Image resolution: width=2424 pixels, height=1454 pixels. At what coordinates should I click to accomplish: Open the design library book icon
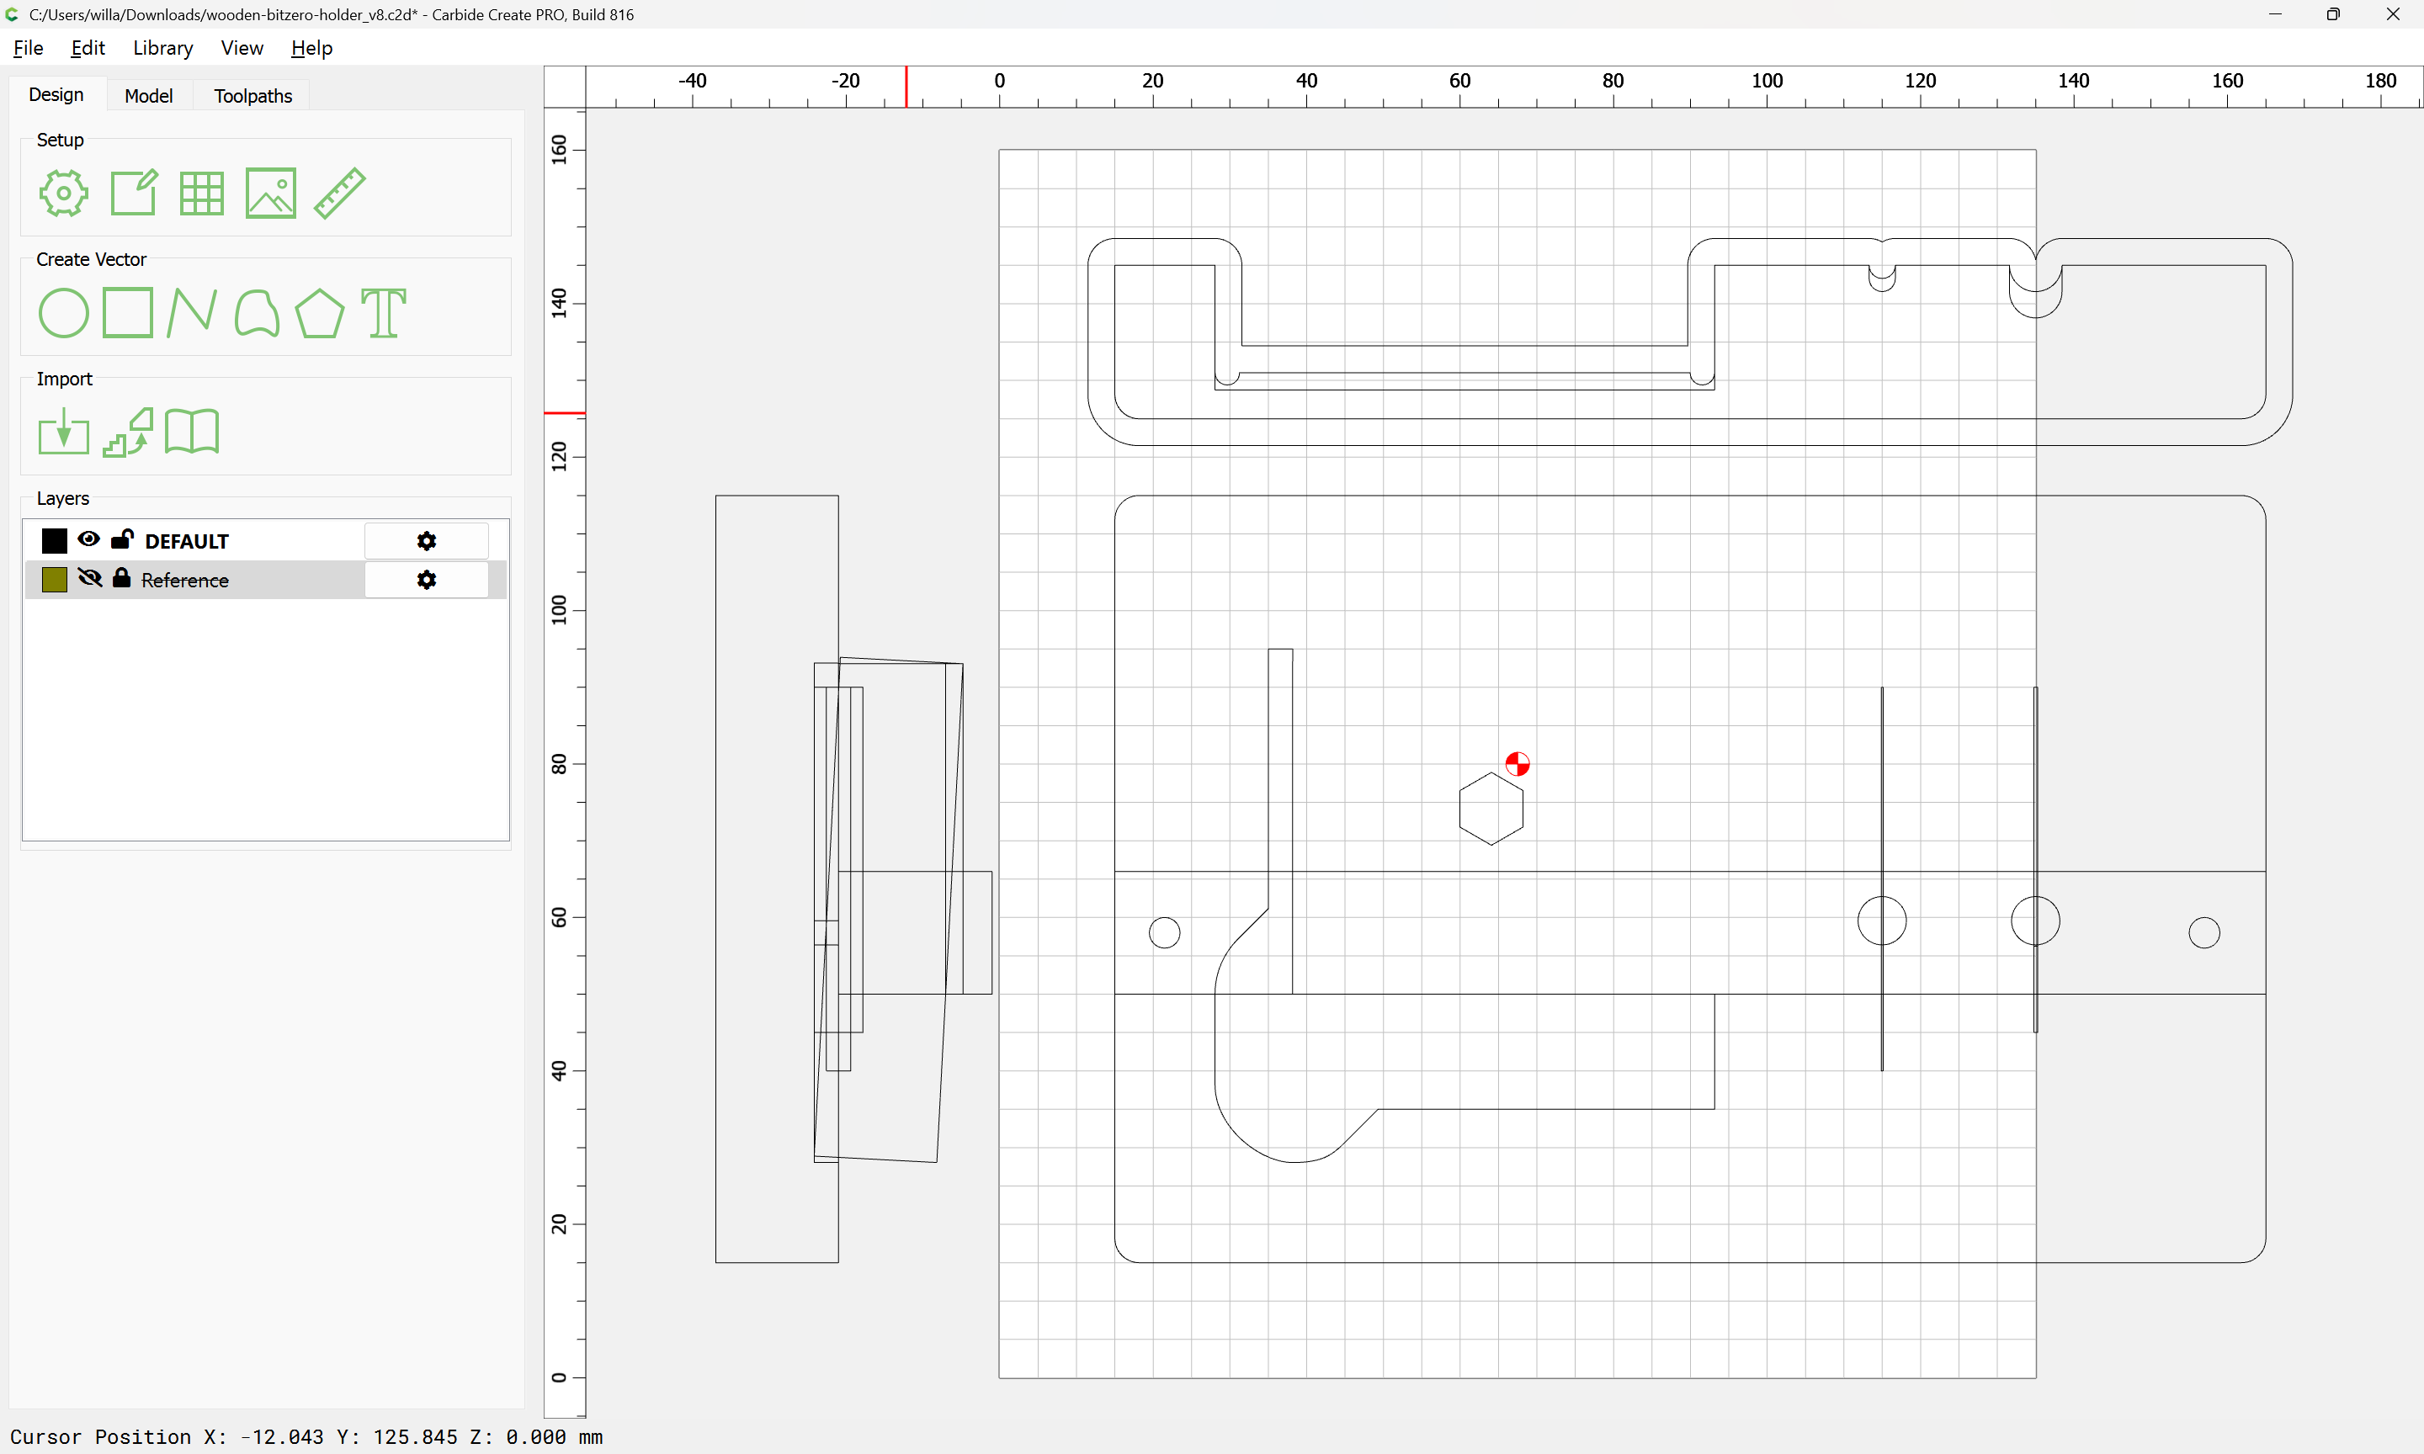pyautogui.click(x=192, y=432)
